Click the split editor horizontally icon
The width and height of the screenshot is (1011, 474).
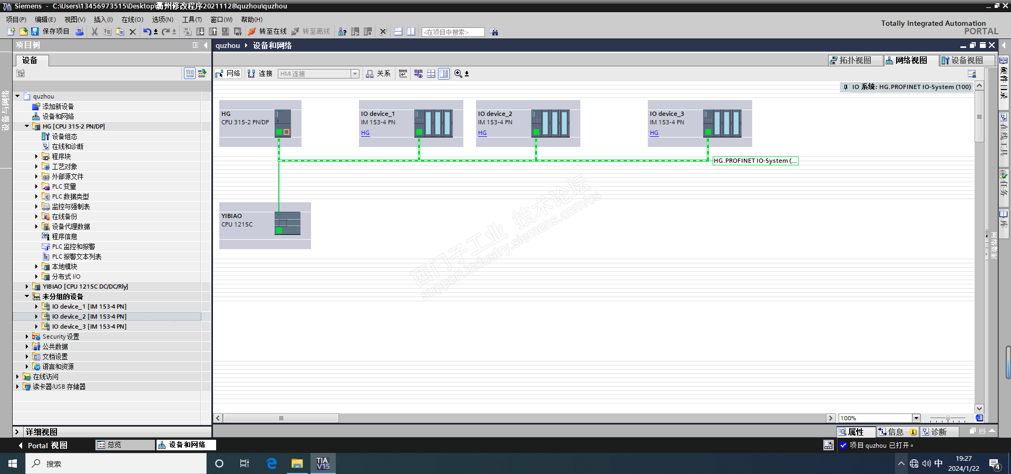click(x=398, y=32)
